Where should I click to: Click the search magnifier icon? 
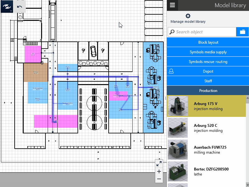(x=172, y=32)
